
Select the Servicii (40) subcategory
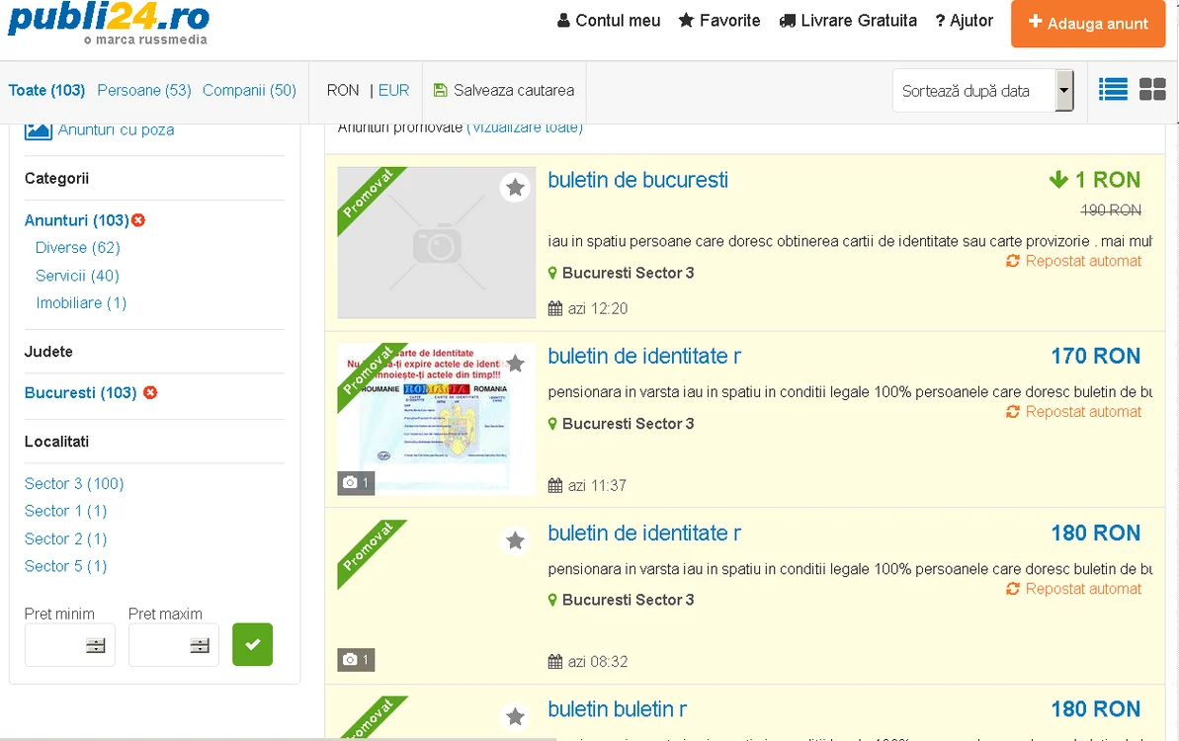pyautogui.click(x=77, y=276)
